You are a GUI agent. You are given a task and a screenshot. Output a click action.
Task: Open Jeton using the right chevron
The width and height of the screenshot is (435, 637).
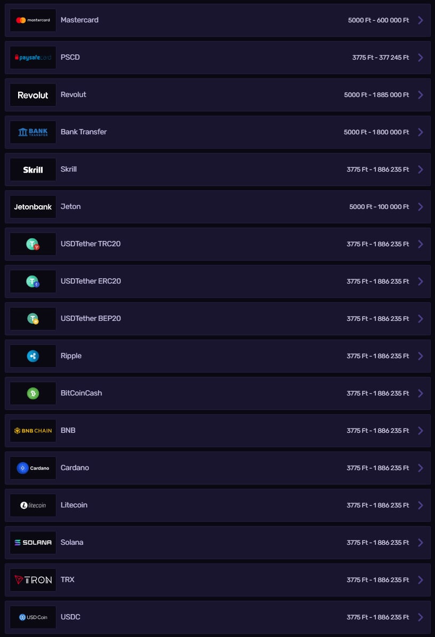(421, 207)
